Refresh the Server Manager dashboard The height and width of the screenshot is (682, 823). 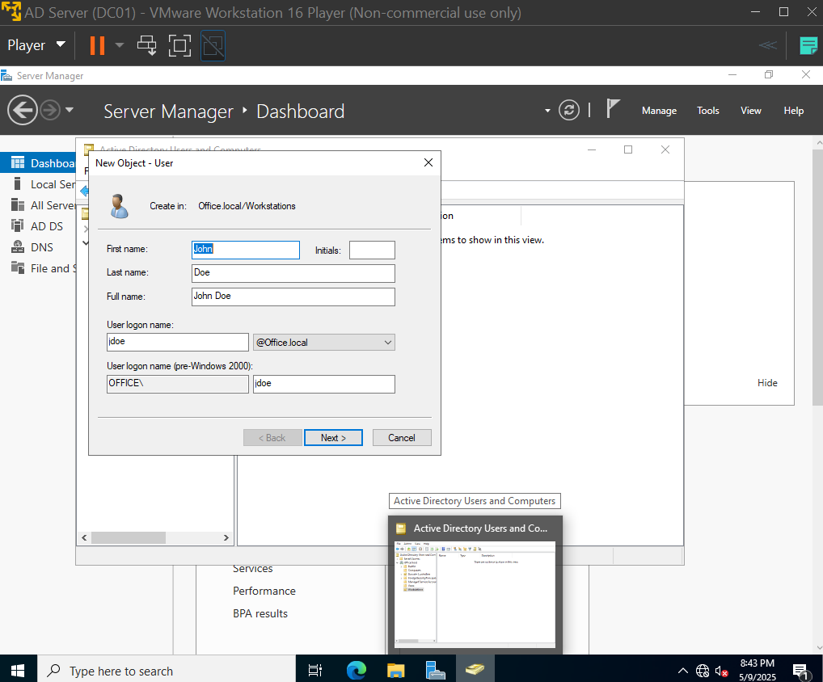(x=569, y=110)
